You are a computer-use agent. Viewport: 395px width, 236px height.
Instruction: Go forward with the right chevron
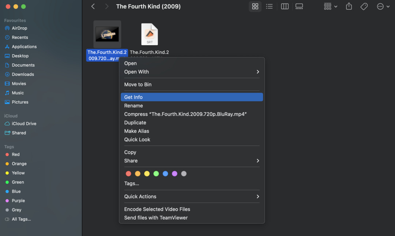tap(106, 6)
